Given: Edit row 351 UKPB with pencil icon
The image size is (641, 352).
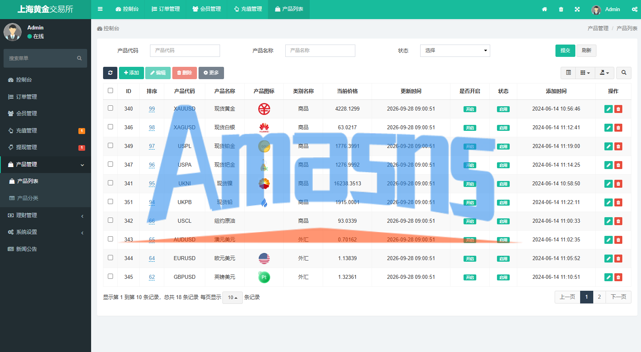Looking at the screenshot, I should point(608,202).
